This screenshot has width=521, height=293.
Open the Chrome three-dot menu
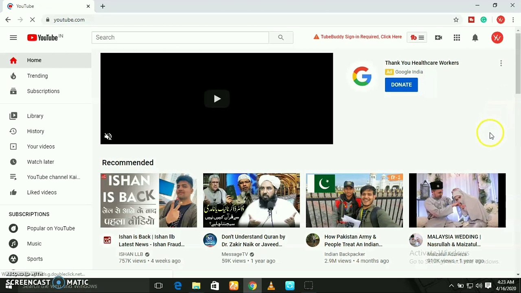point(513,20)
